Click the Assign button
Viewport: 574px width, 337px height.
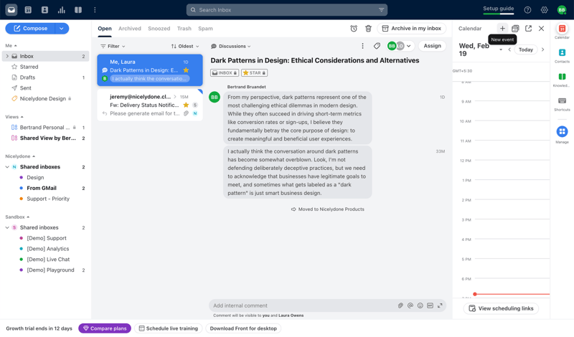pos(432,46)
